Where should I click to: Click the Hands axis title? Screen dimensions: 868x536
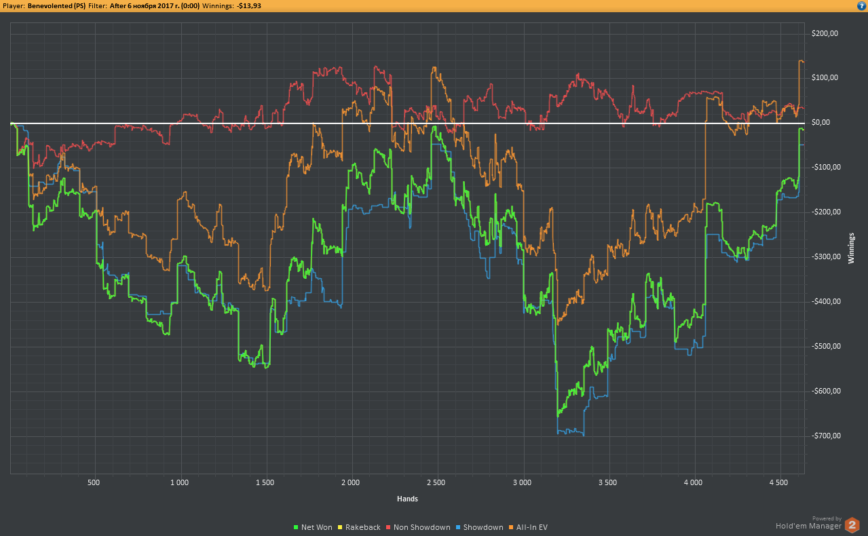tap(407, 499)
